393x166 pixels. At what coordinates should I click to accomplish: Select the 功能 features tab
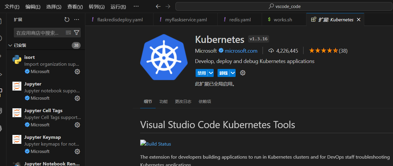pos(163,101)
